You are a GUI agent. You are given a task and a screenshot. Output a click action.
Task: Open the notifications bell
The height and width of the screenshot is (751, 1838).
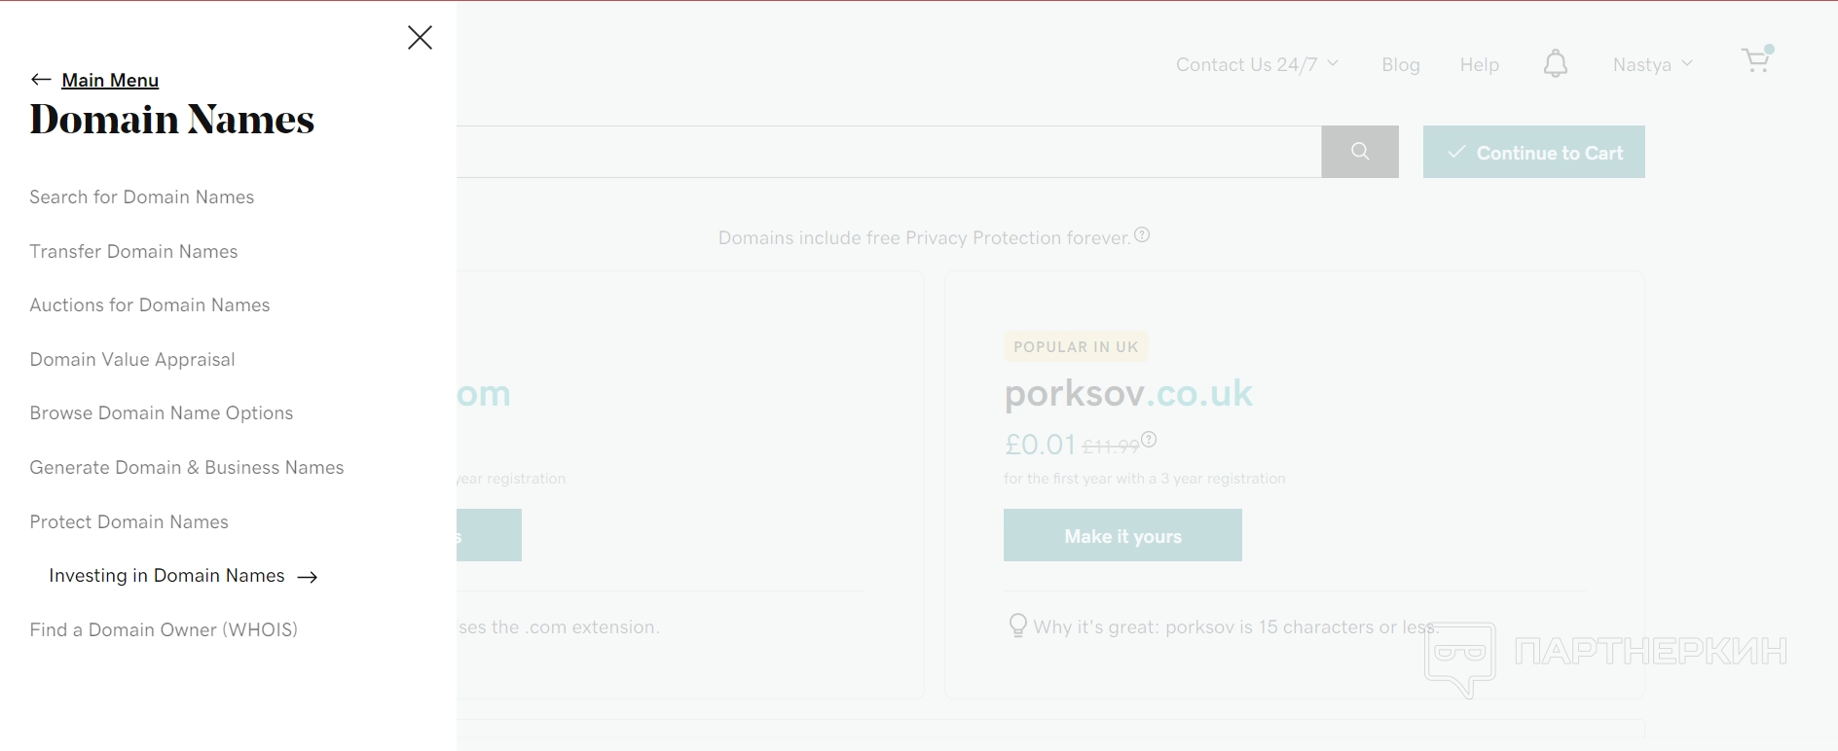tap(1556, 64)
